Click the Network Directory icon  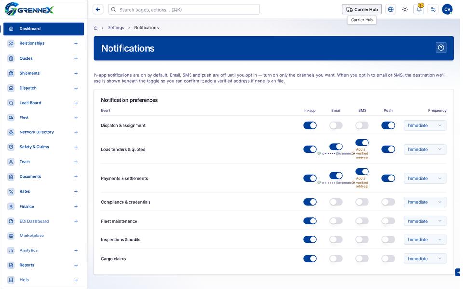click(x=11, y=132)
